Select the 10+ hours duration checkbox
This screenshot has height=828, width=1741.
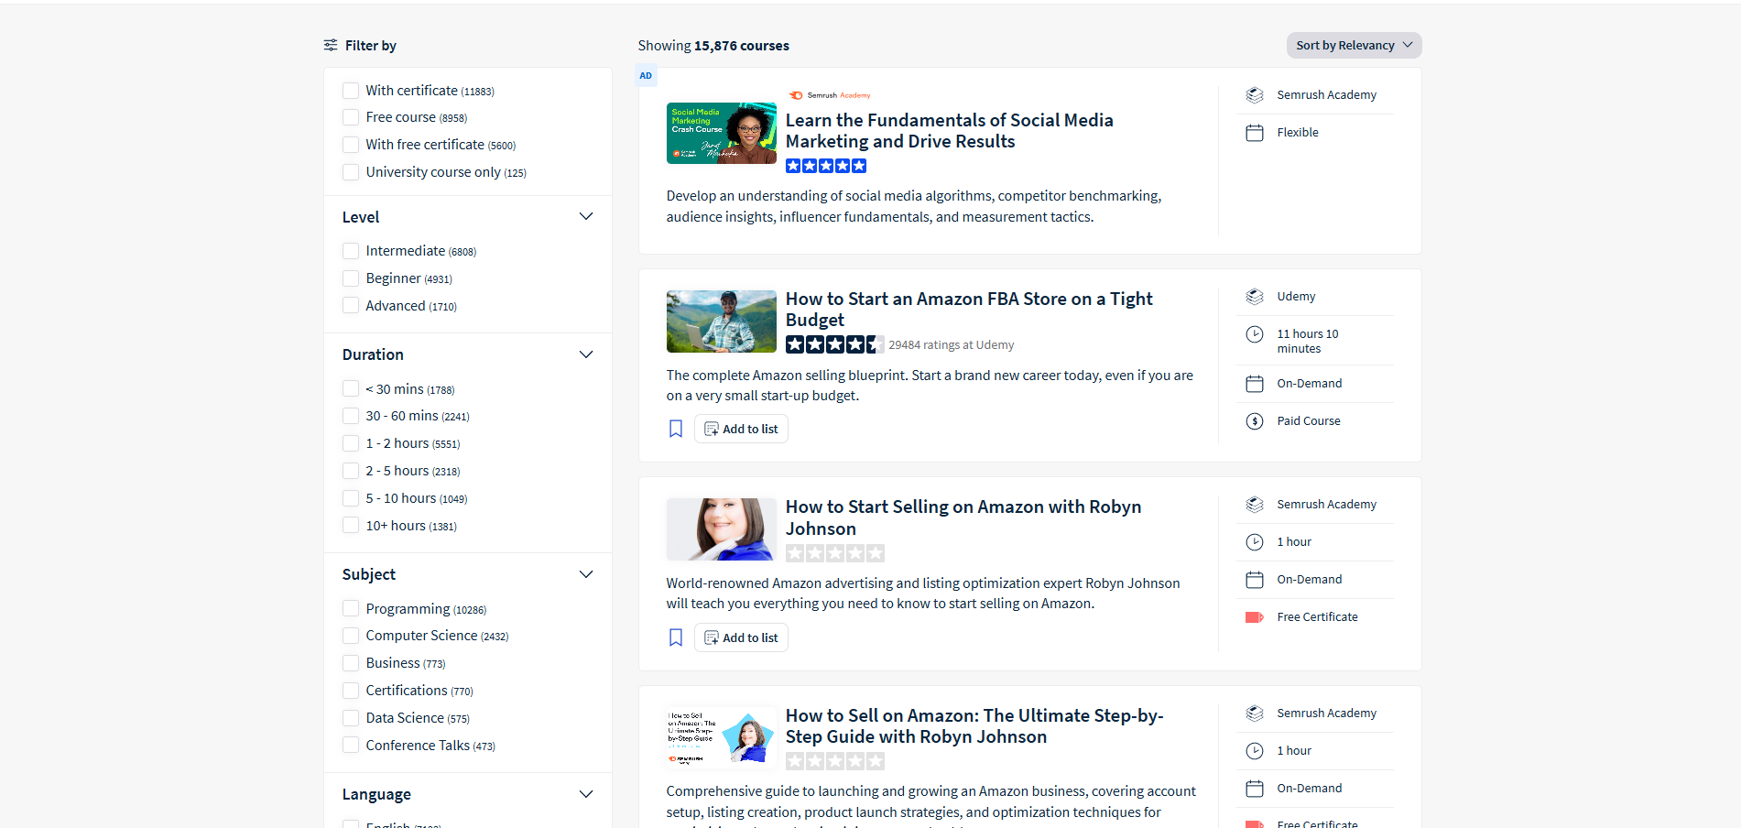[x=351, y=526]
